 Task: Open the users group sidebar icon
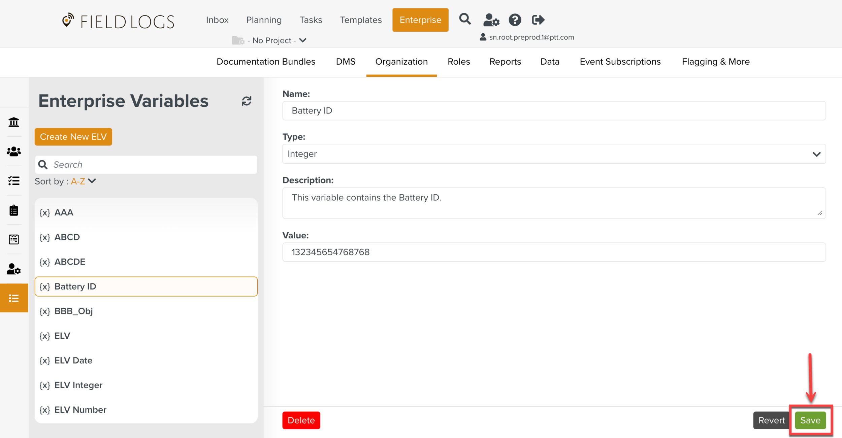click(x=14, y=151)
